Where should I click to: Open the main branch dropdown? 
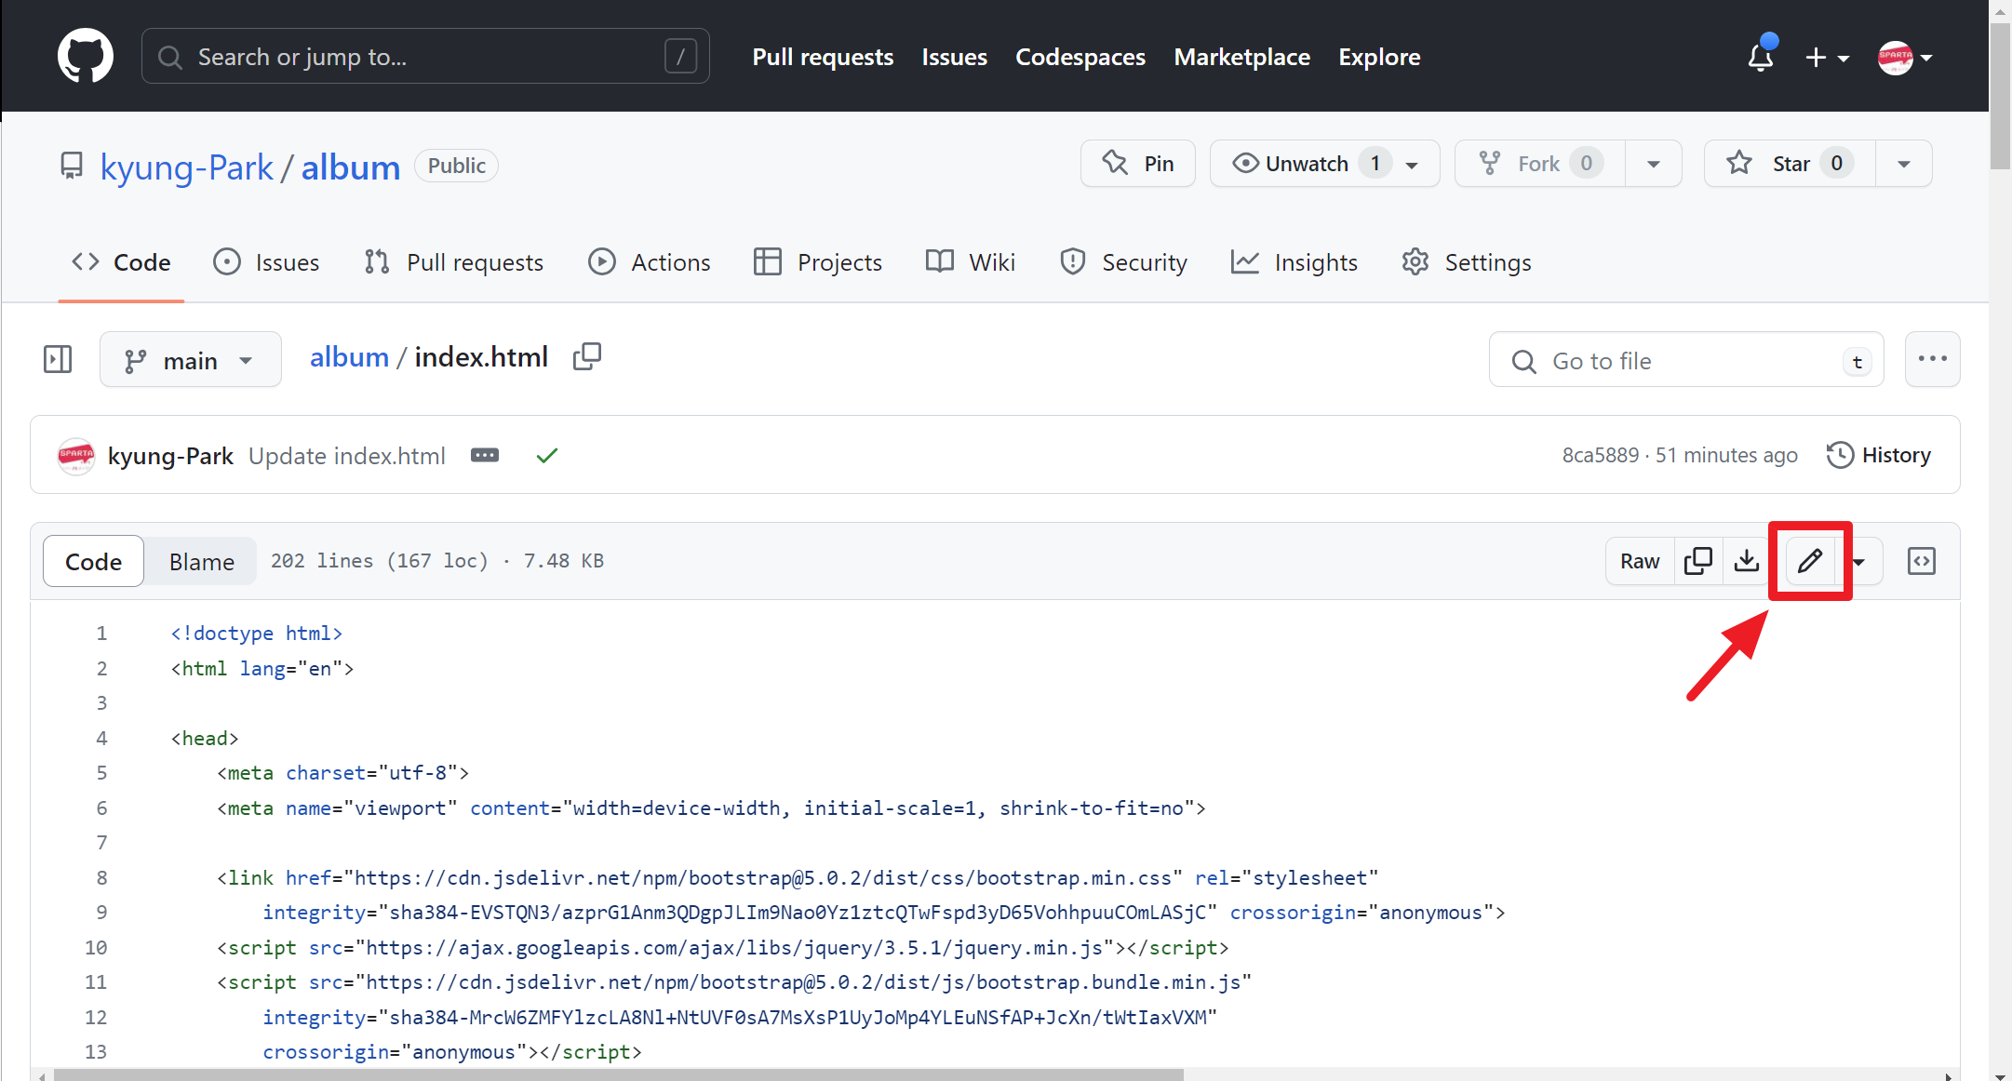click(190, 360)
